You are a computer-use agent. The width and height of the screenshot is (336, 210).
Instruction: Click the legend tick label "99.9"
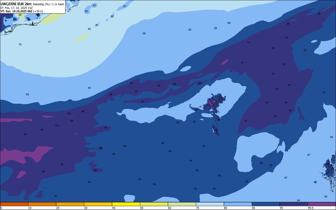pyautogui.click(x=311, y=208)
